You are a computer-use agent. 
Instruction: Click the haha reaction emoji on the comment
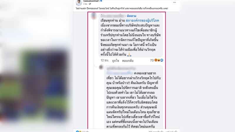159,60
